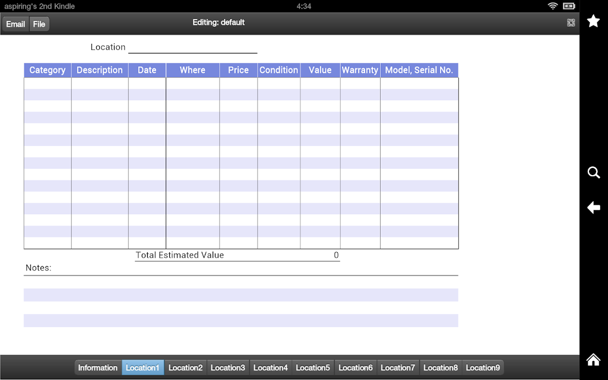Click the Location name input line

click(x=193, y=47)
